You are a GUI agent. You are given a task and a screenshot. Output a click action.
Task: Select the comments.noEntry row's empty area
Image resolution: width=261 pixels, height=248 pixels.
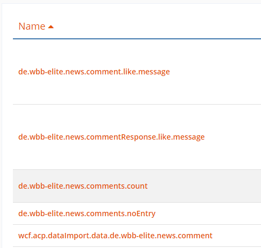click(x=208, y=213)
